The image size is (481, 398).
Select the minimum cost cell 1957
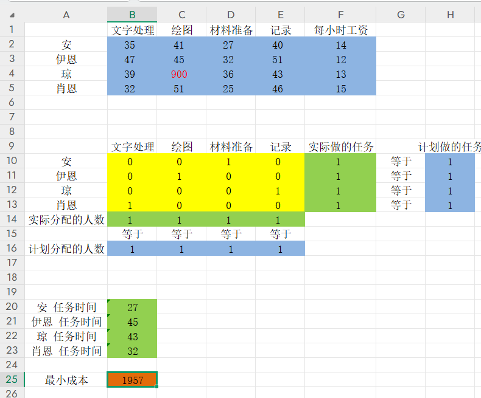tap(132, 380)
